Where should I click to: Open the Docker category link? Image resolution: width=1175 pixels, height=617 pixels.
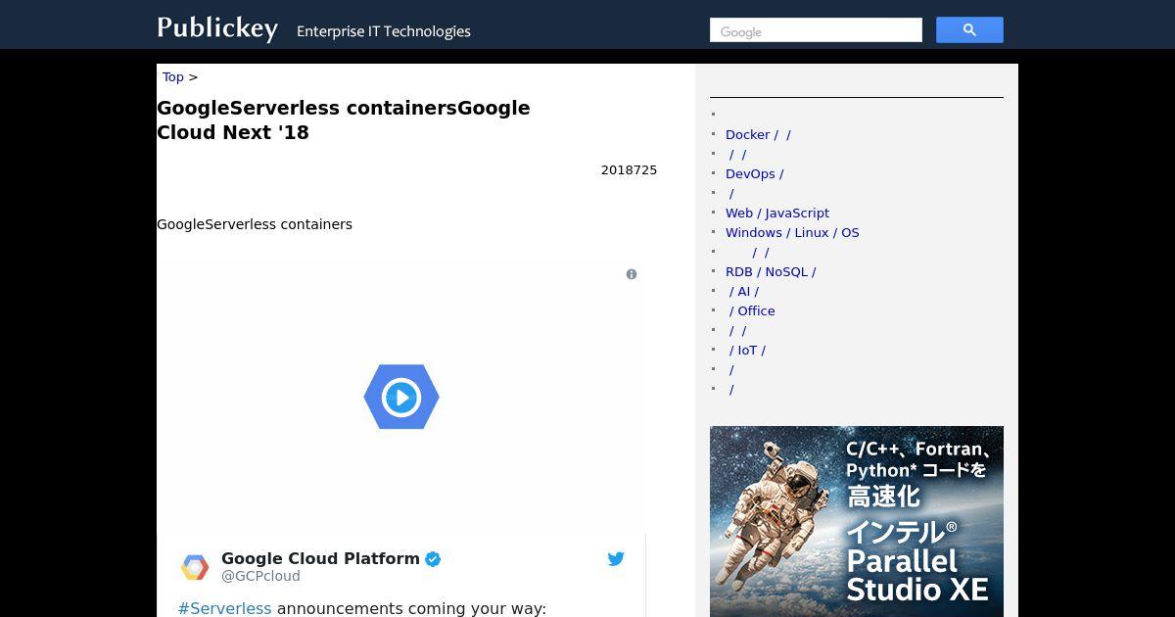click(x=758, y=134)
